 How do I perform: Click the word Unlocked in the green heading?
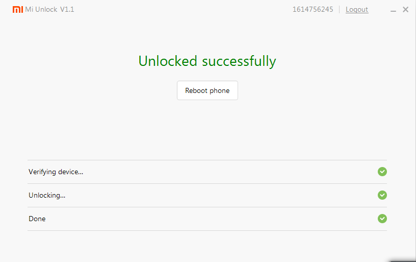tap(168, 61)
